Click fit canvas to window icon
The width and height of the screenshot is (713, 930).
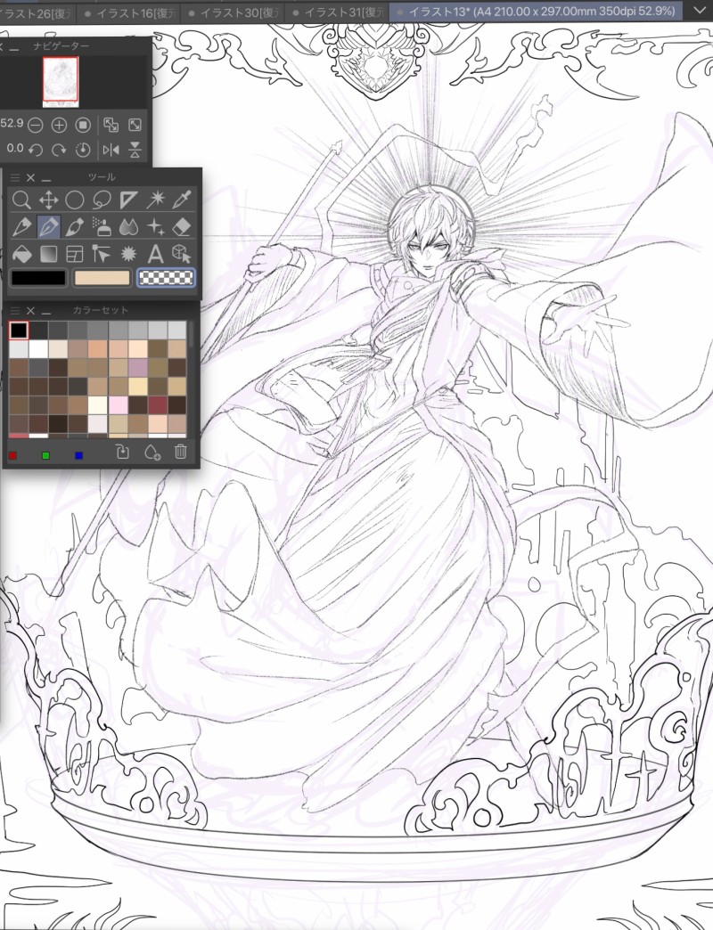coord(135,125)
